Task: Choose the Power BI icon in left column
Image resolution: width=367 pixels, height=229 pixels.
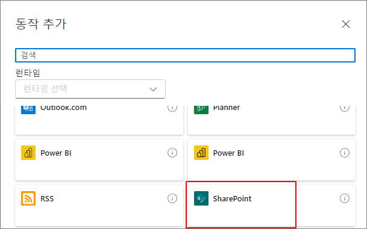Action: tap(28, 153)
